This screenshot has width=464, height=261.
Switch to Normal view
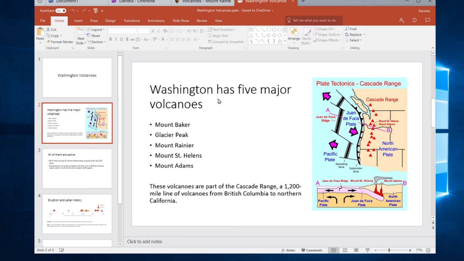point(334,250)
